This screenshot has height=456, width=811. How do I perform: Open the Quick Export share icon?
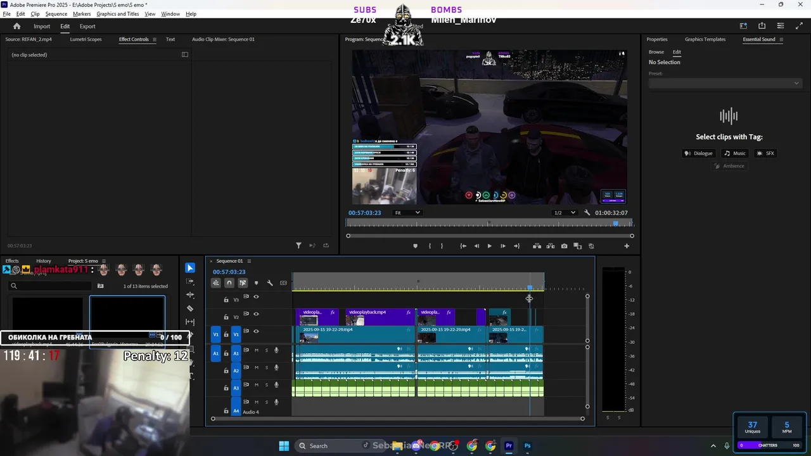tap(762, 26)
